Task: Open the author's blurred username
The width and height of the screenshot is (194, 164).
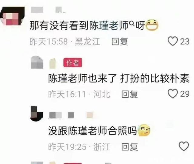Action: [x=52, y=63]
